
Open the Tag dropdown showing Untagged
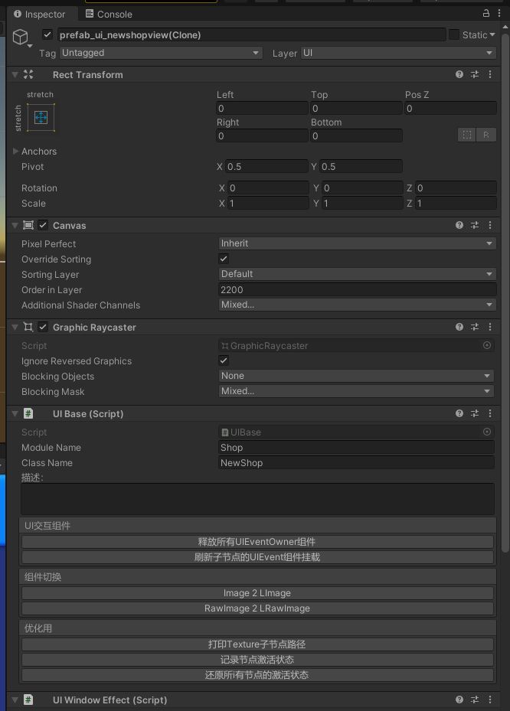161,53
